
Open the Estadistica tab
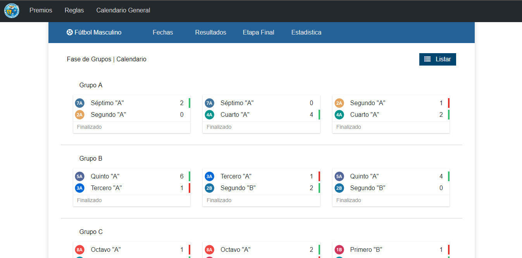(307, 33)
